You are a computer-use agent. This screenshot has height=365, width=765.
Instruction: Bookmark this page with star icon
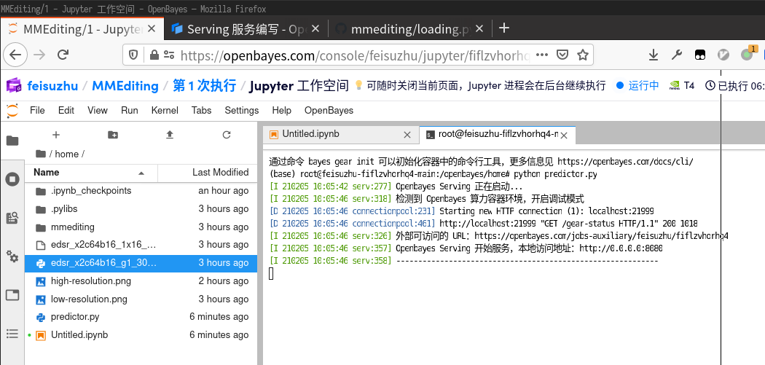click(583, 55)
